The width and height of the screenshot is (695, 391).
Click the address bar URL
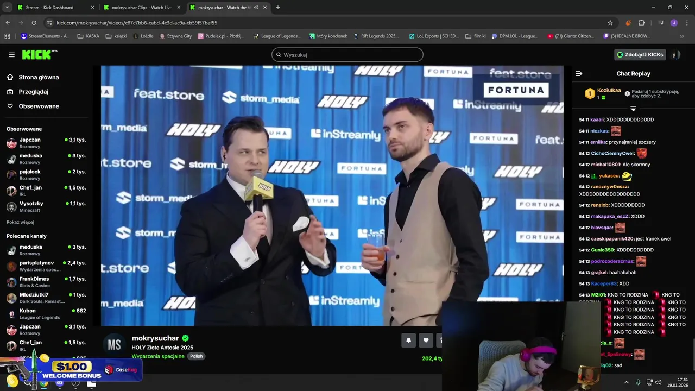tap(137, 23)
